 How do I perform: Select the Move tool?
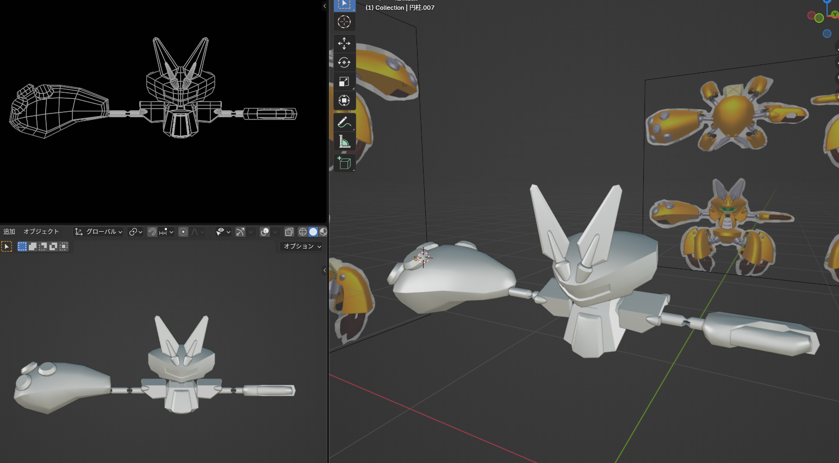(x=344, y=43)
